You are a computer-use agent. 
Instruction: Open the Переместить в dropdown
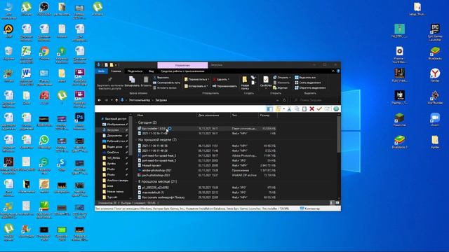(196, 79)
